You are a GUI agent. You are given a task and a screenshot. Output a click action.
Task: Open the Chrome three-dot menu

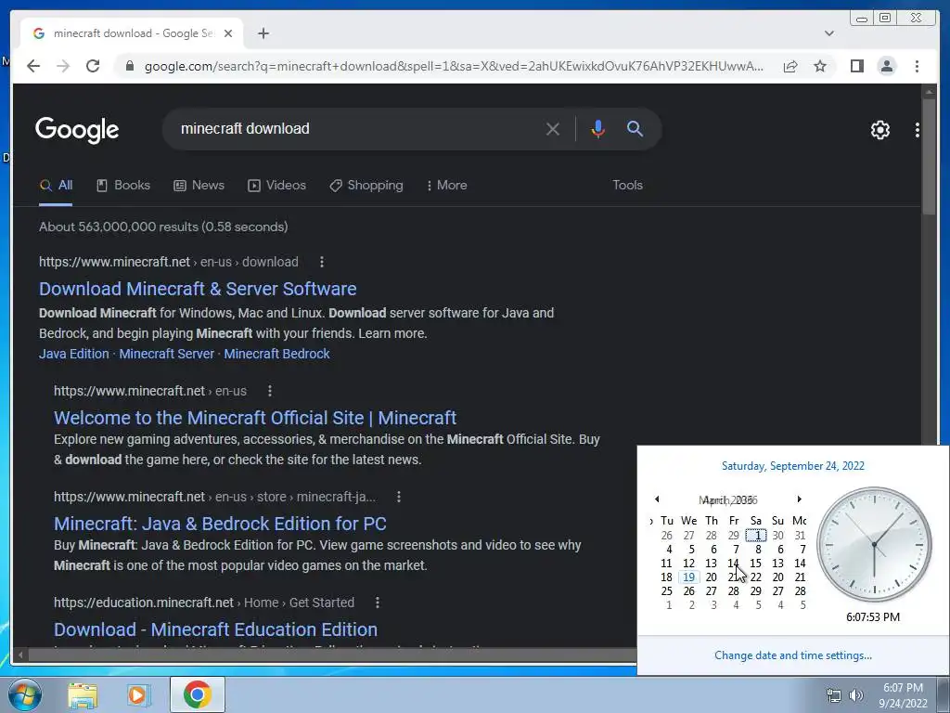click(x=917, y=66)
